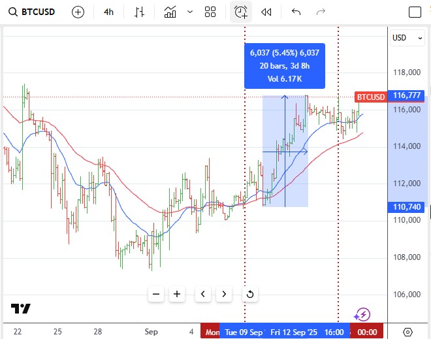Click the purple lightning flash icon

(362, 315)
